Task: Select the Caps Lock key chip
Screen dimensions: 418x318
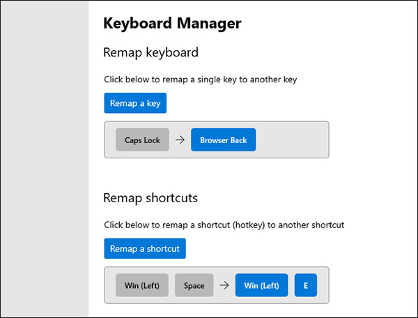Action: [x=142, y=140]
